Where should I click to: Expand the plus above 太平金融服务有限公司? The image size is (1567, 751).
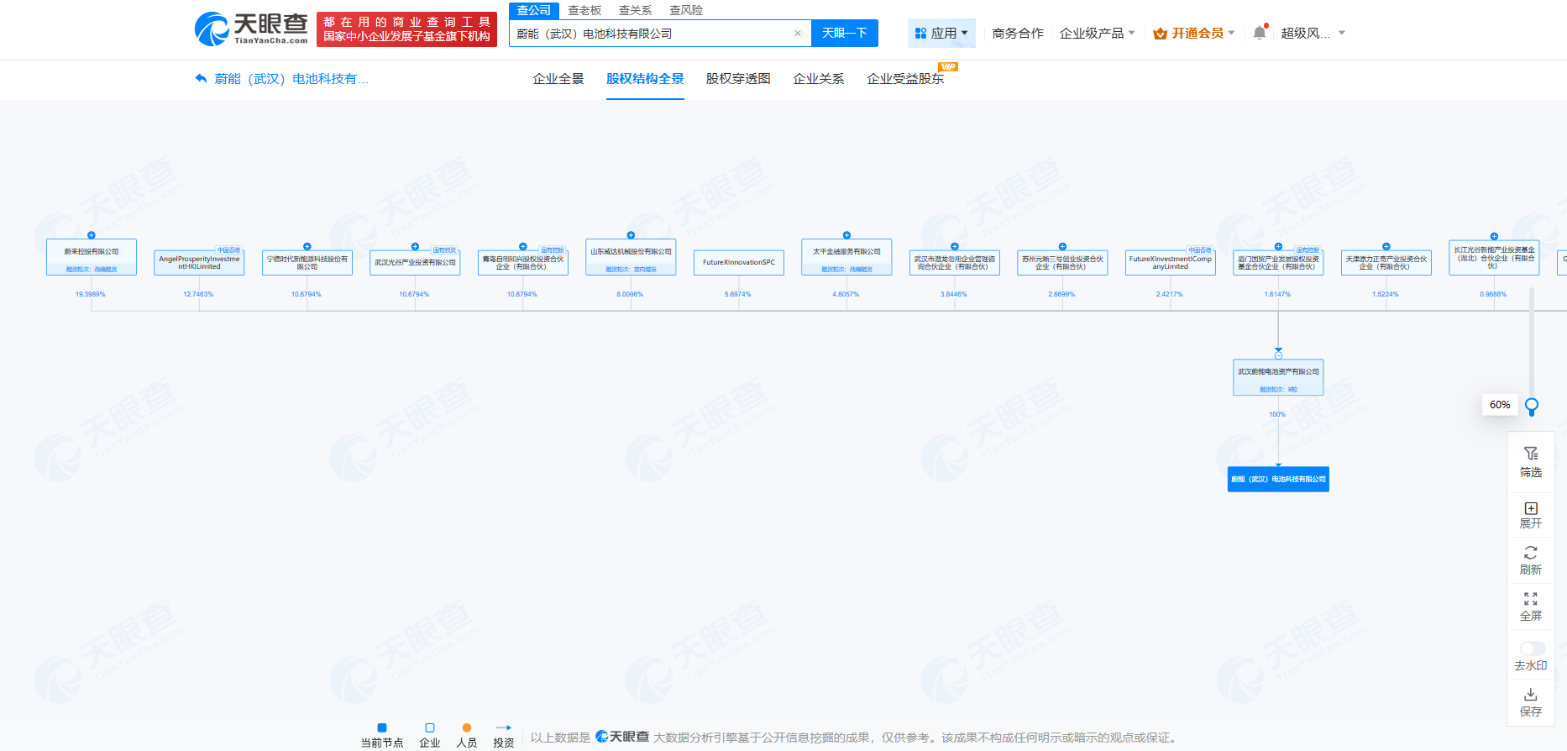click(846, 235)
